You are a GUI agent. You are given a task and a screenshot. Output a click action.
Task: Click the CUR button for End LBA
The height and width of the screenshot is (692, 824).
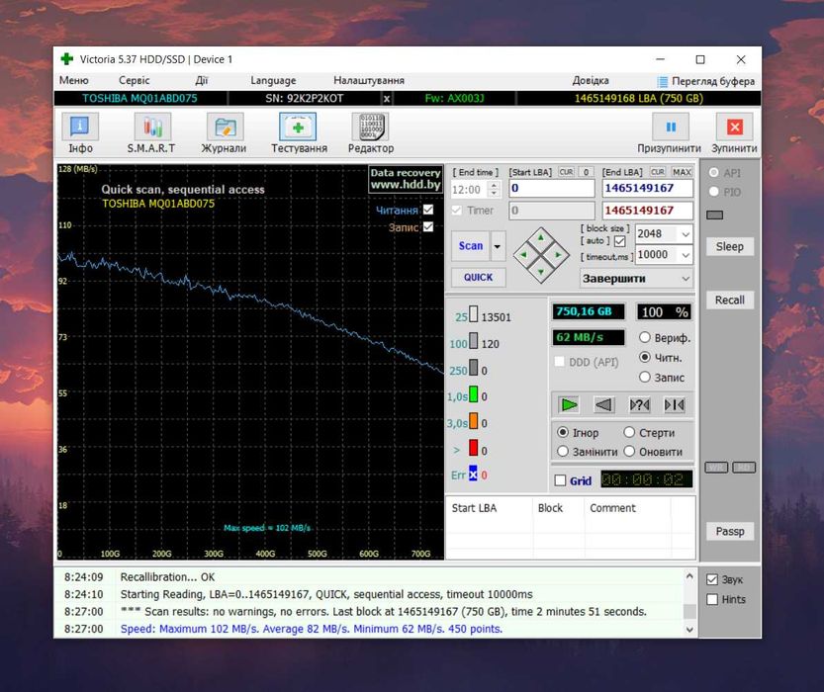(x=658, y=172)
